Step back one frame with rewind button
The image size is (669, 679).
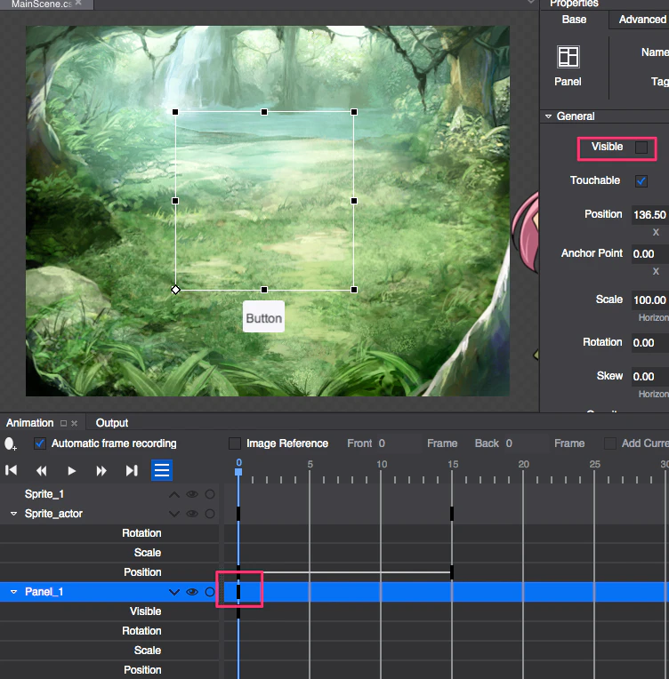(x=42, y=470)
